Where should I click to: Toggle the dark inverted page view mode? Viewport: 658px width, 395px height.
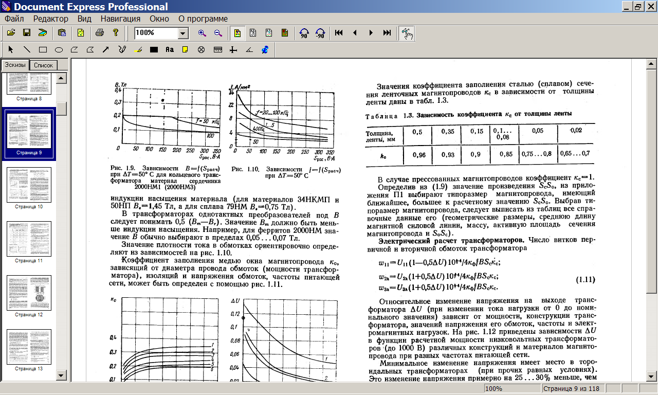285,33
